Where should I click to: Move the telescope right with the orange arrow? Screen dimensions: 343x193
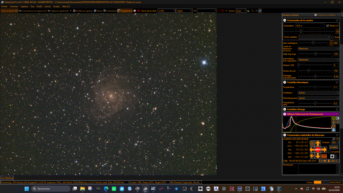tap(324, 150)
